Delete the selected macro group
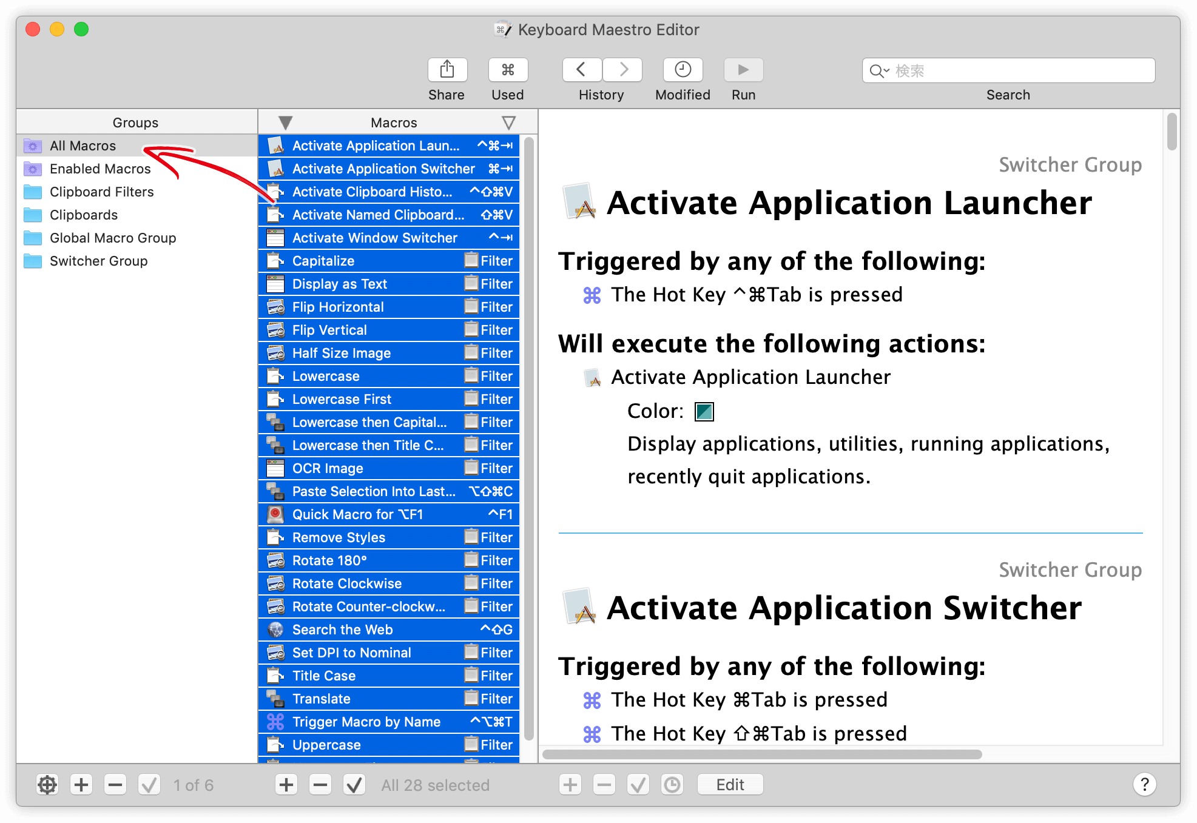The height and width of the screenshot is (823, 1197). (x=115, y=785)
